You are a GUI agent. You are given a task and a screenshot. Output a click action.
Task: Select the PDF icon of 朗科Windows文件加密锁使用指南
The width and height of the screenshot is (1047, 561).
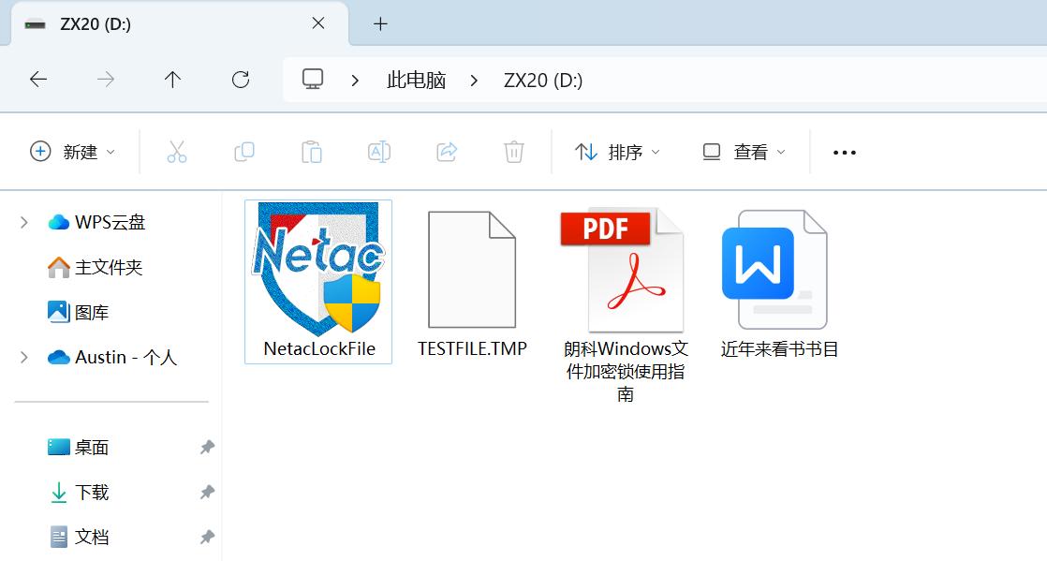(623, 270)
